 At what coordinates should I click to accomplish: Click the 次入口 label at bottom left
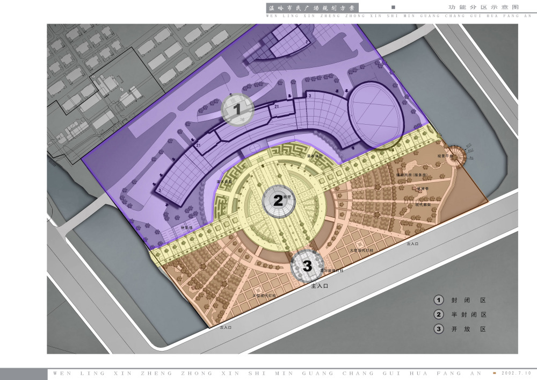coord(226,326)
